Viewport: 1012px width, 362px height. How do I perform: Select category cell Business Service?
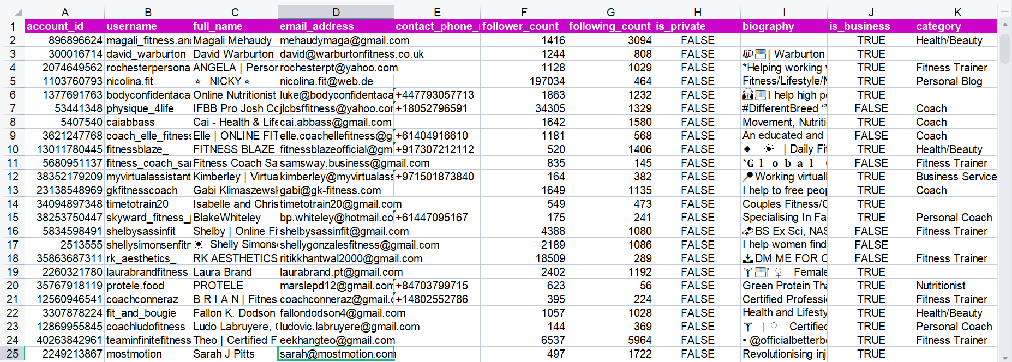coord(956,177)
